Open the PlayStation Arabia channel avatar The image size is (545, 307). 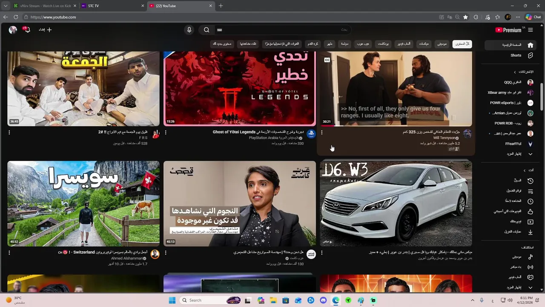coord(311,134)
